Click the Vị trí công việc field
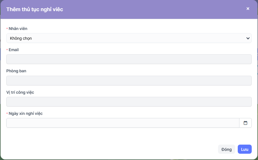 (129, 102)
